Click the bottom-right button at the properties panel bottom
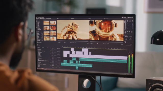The width and height of the screenshot is (163, 91). click(x=131, y=44)
